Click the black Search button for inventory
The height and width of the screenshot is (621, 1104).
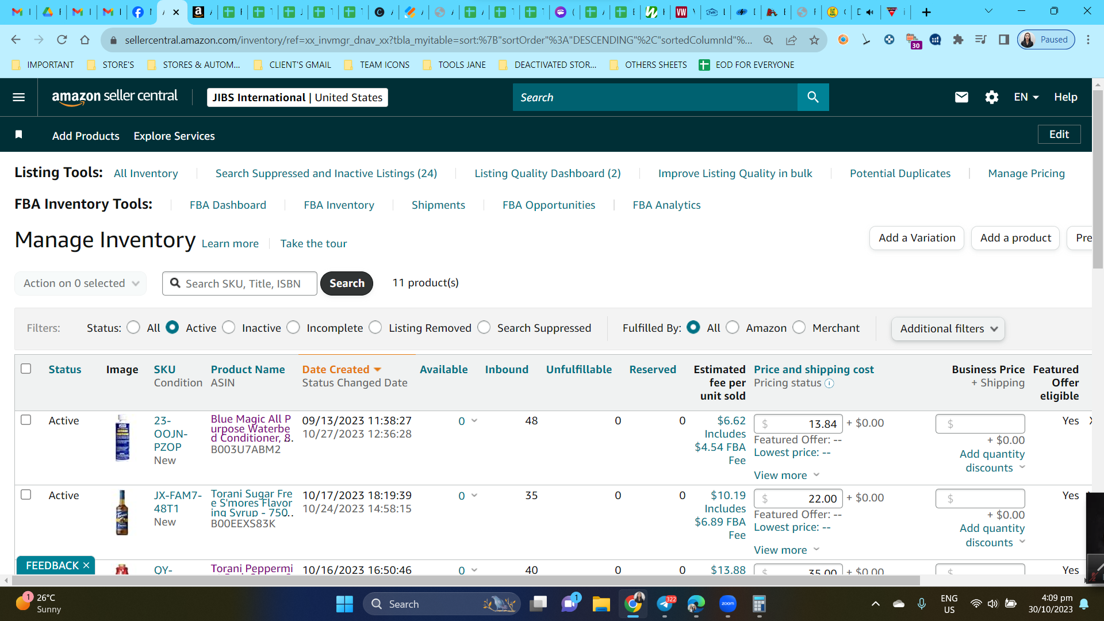coord(347,283)
